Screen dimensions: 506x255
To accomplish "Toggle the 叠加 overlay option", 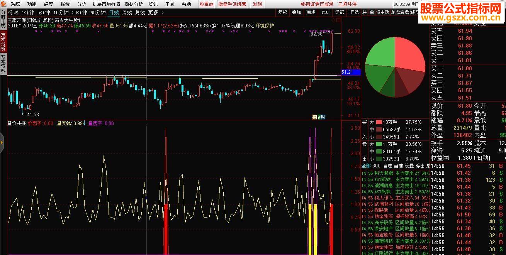I will click(297, 12).
